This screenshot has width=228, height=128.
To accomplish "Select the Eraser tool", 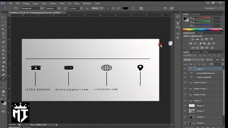I will pos(3,58).
